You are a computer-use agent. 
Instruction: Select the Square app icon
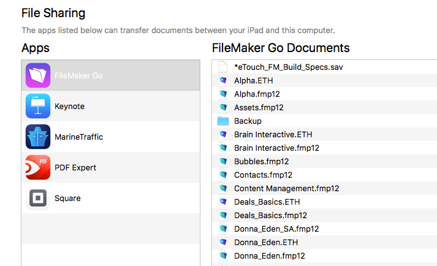point(38,198)
